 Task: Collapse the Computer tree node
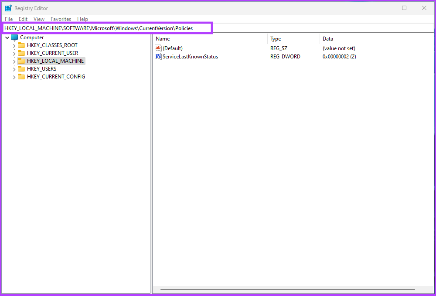[7, 37]
